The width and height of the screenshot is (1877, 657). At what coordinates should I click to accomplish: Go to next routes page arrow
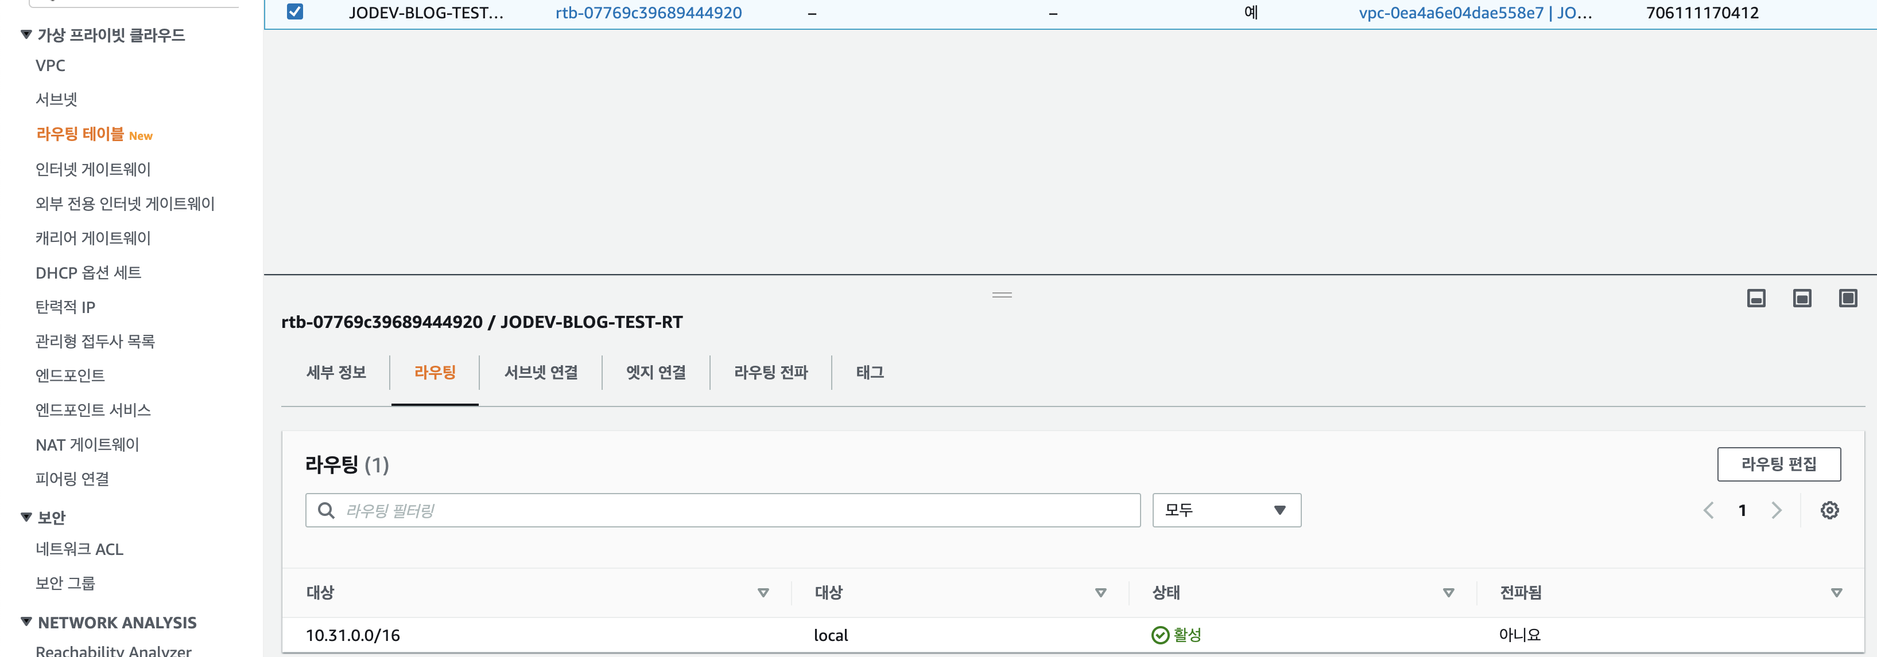tap(1777, 510)
